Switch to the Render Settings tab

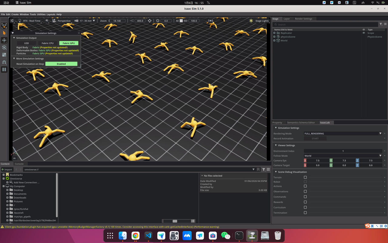pos(303,19)
